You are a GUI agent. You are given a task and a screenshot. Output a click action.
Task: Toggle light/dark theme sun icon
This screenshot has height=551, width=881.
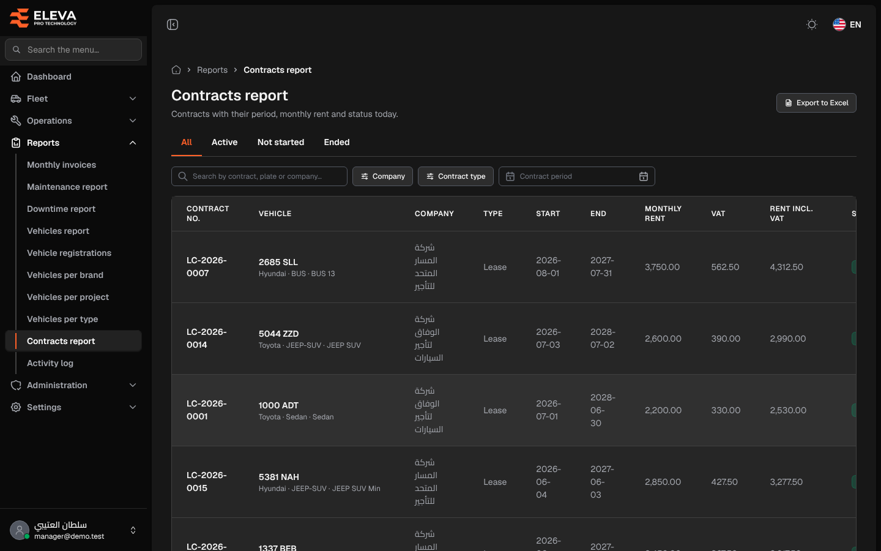pos(812,24)
